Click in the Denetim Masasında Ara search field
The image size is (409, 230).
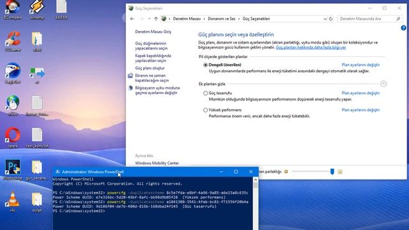tap(366, 19)
